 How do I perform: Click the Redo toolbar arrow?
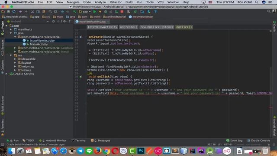click(26, 12)
